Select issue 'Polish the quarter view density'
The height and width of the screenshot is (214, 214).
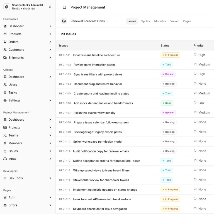click(94, 113)
